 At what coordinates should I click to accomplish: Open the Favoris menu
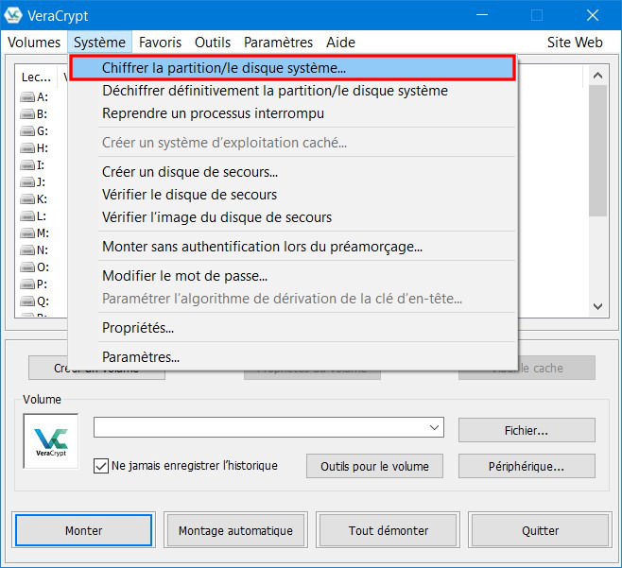tap(161, 43)
